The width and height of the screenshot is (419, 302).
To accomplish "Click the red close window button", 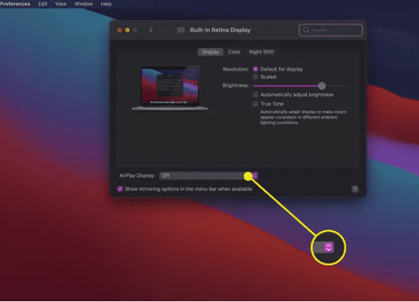I will coord(119,30).
